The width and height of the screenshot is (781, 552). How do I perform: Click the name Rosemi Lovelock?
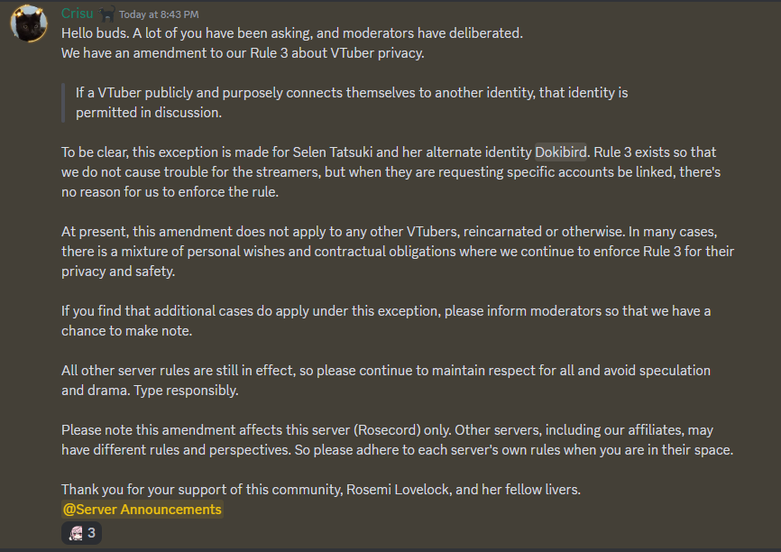398,490
